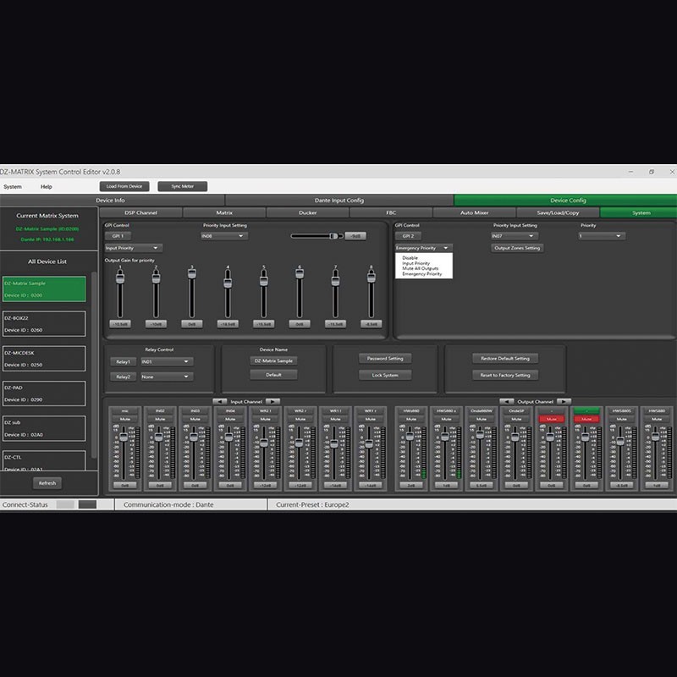The width and height of the screenshot is (677, 677).
Task: Open the Save/Load/Copy sub-tab
Action: tap(558, 213)
